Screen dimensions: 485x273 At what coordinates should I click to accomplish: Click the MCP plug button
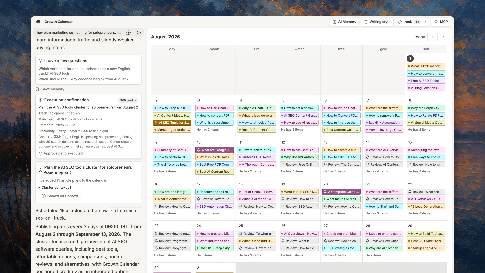441,22
